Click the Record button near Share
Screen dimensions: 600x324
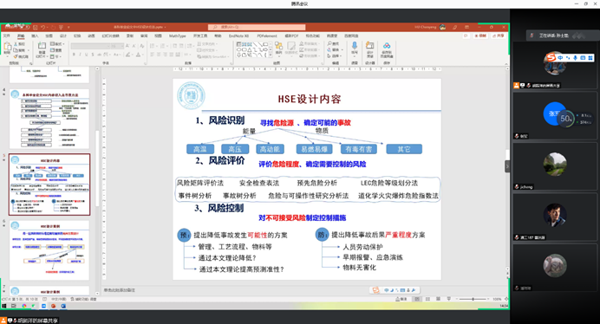[x=480, y=36]
